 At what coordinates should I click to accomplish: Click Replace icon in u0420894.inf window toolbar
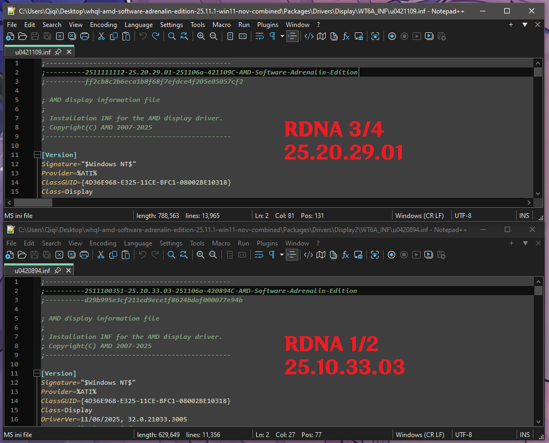coord(183,255)
